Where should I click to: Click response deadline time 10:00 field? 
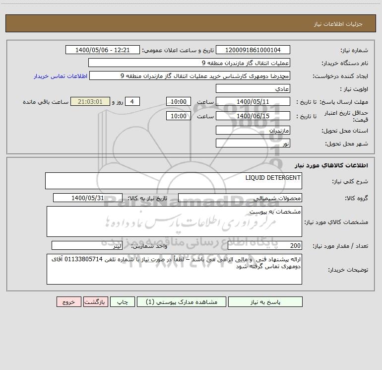tap(178, 101)
